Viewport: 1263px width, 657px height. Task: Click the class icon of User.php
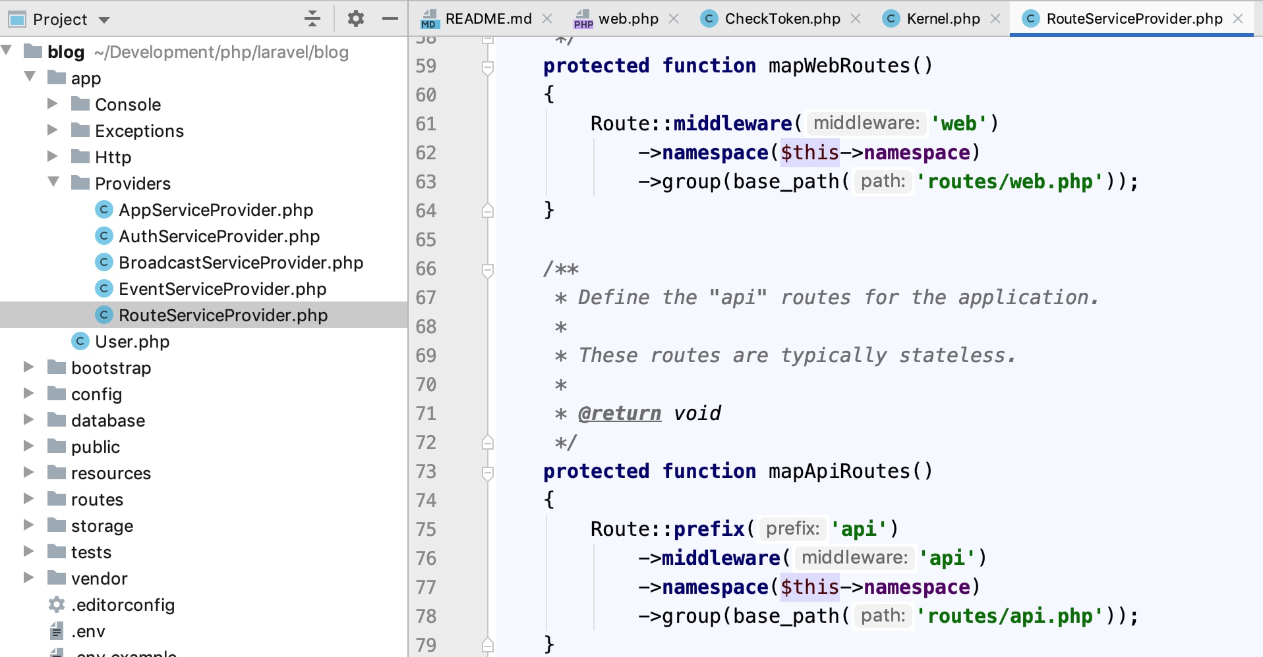point(80,341)
